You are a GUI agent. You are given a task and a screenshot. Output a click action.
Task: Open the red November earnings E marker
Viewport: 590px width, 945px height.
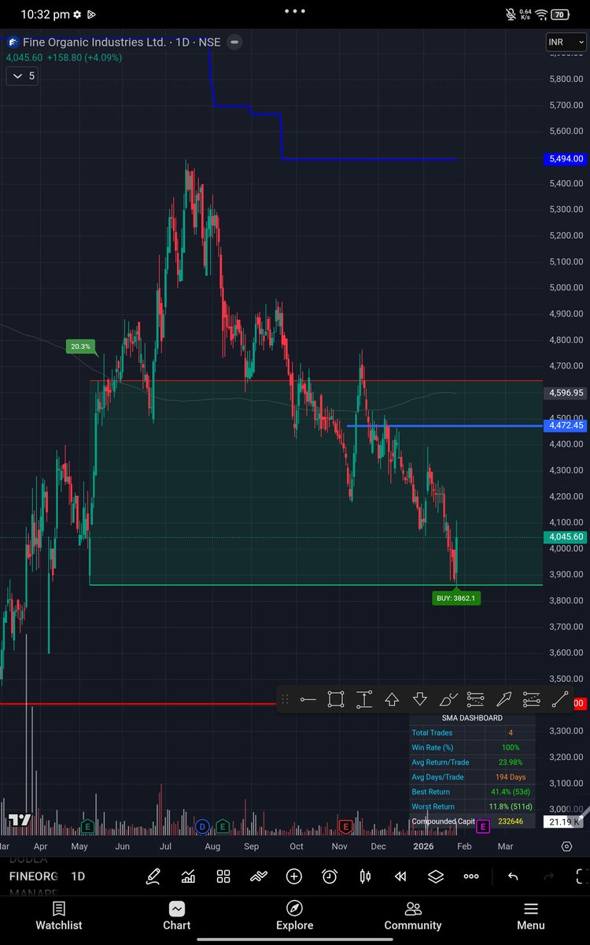pyautogui.click(x=345, y=826)
